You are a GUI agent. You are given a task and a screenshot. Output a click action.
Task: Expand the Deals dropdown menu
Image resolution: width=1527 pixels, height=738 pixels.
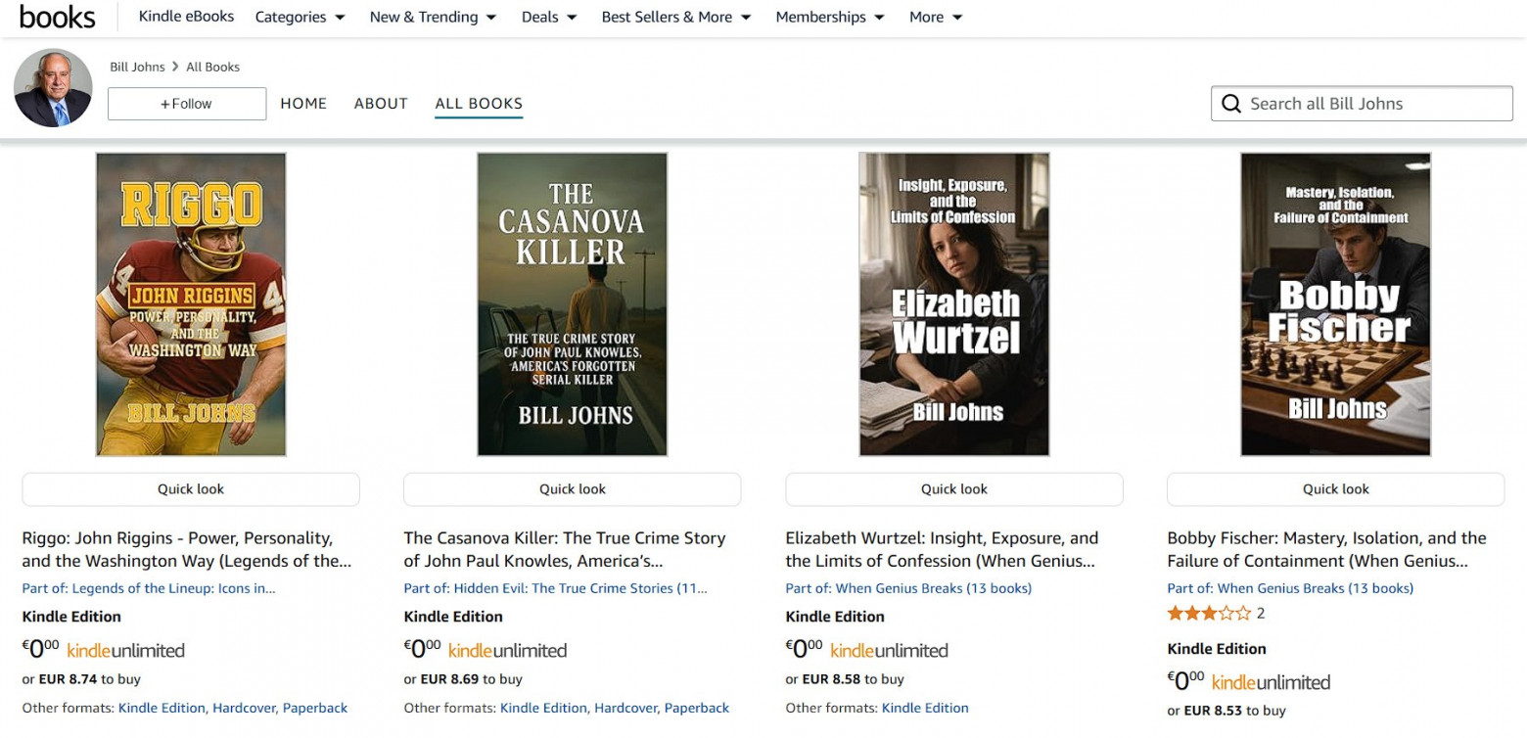(x=549, y=17)
